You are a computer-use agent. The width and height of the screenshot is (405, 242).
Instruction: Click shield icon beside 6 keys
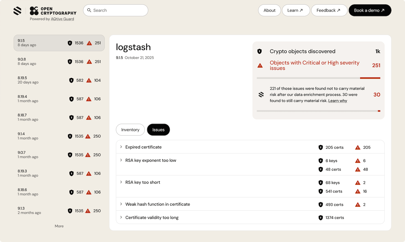pos(321,161)
